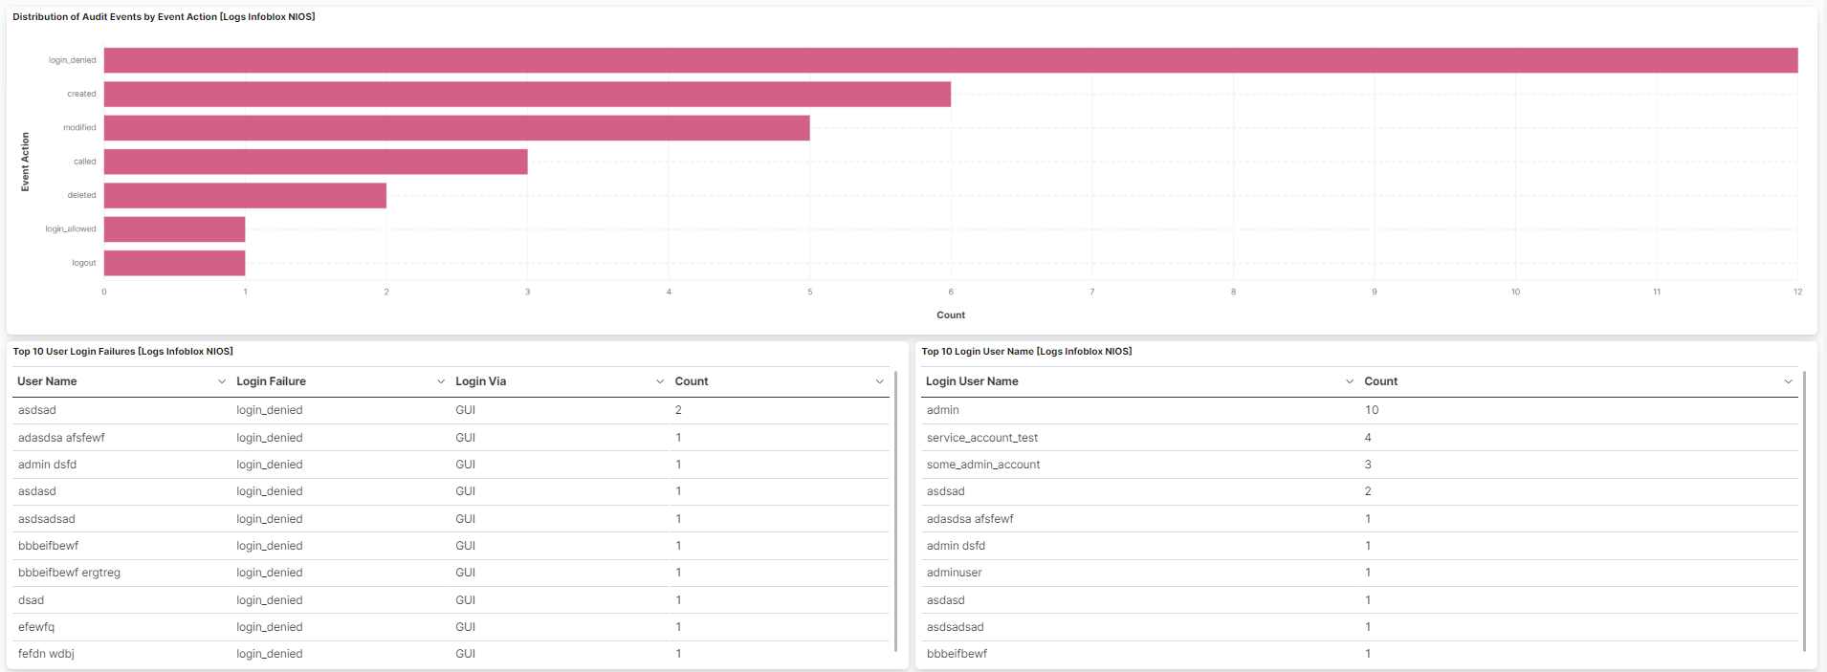The height and width of the screenshot is (672, 1827).
Task: Click the admin cell in Login User Name table
Action: point(943,410)
